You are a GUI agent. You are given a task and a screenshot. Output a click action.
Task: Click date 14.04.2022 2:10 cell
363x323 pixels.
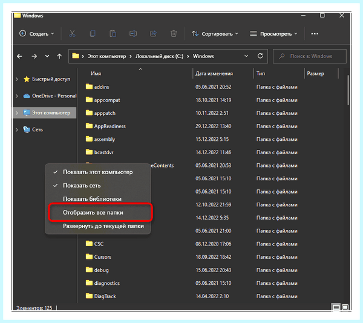[x=212, y=296]
